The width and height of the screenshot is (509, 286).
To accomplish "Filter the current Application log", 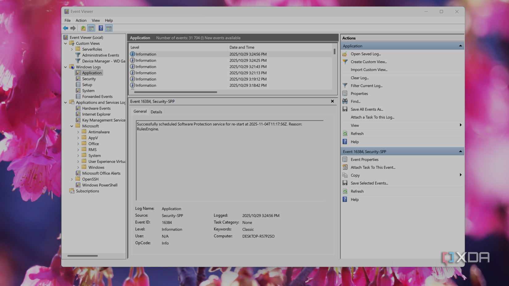I will [x=366, y=86].
